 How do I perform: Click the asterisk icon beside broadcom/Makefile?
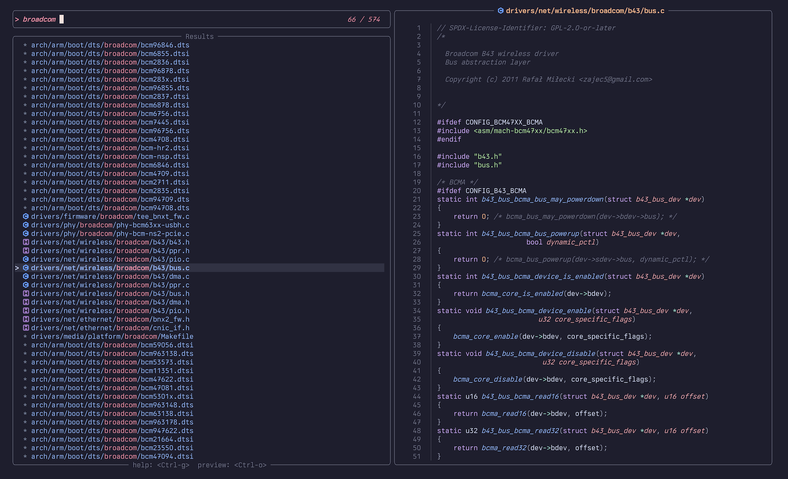point(25,336)
